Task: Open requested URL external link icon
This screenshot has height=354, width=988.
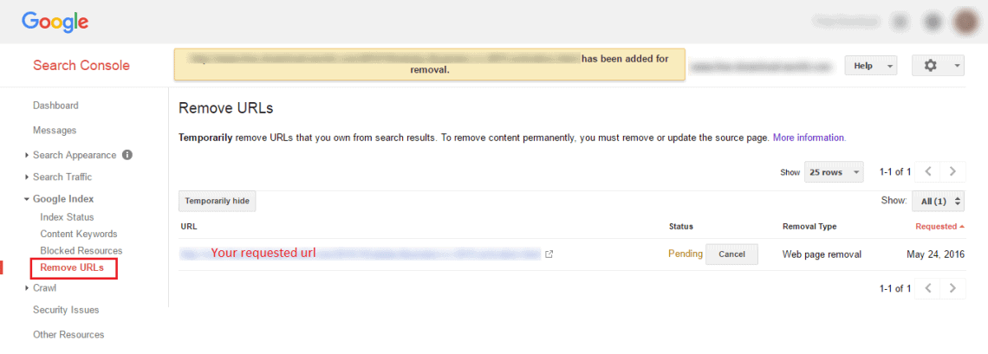Action: click(x=549, y=254)
